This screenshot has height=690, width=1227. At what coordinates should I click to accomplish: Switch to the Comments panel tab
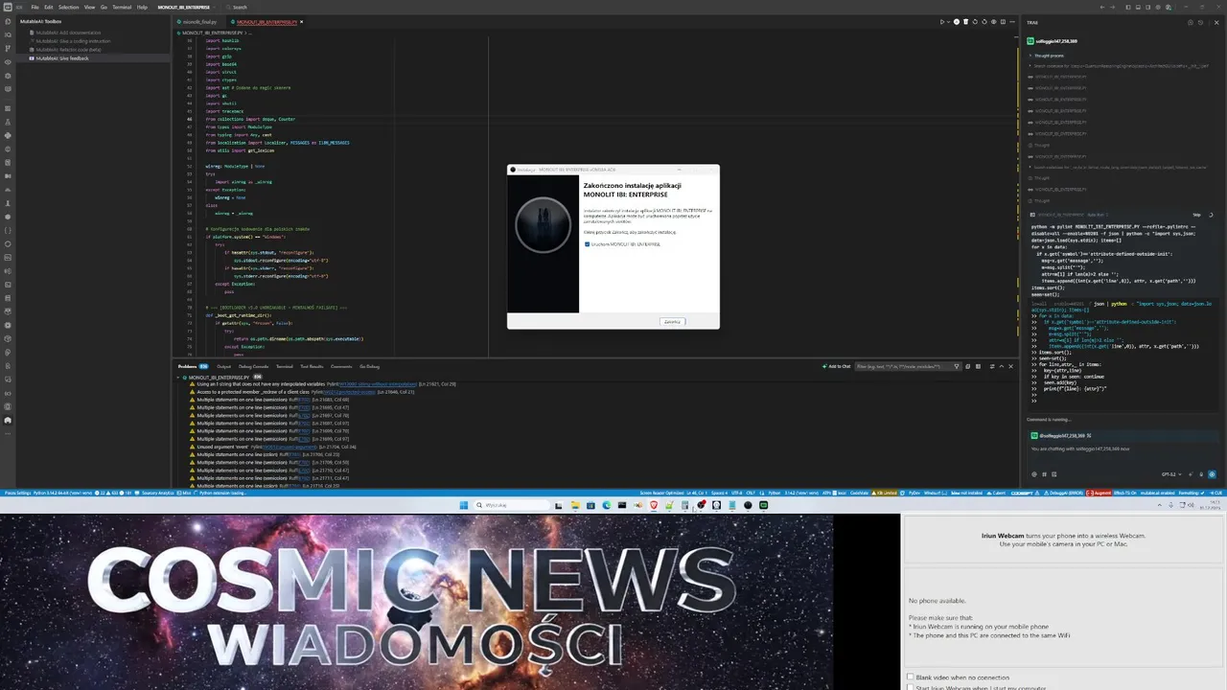tap(341, 366)
